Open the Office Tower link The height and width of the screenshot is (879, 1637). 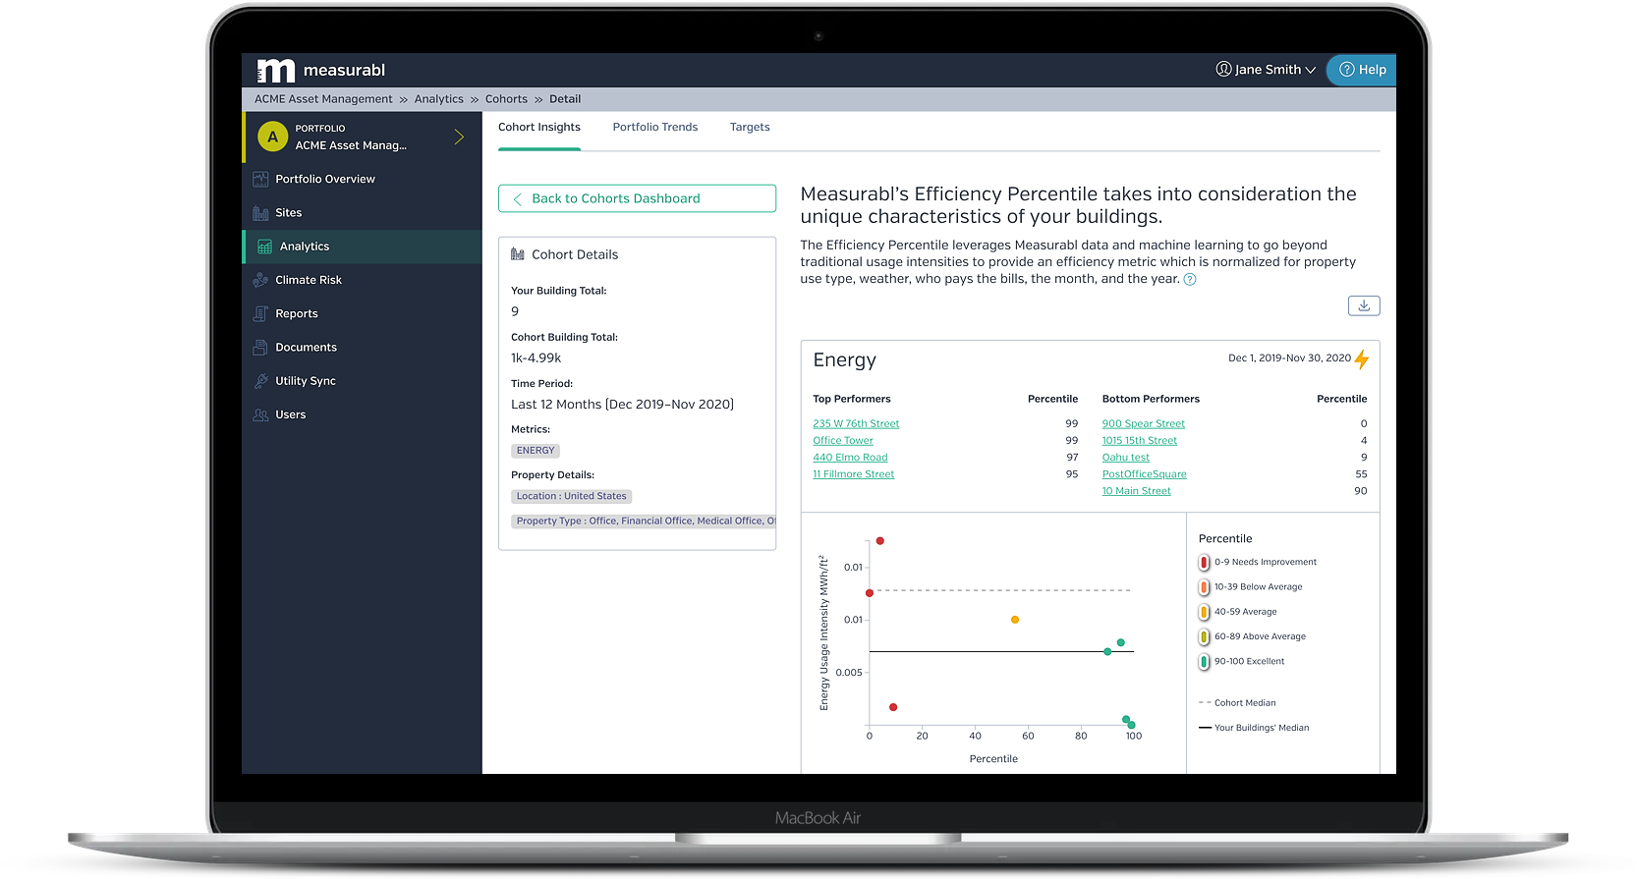(x=843, y=441)
